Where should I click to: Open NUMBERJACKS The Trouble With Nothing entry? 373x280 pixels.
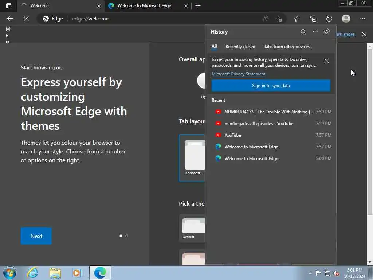click(271, 112)
